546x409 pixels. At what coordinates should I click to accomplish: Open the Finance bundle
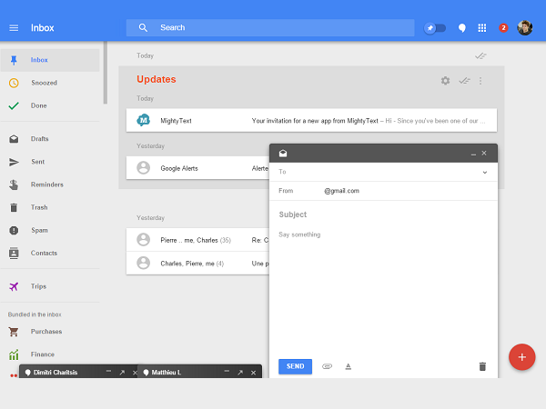(50, 354)
